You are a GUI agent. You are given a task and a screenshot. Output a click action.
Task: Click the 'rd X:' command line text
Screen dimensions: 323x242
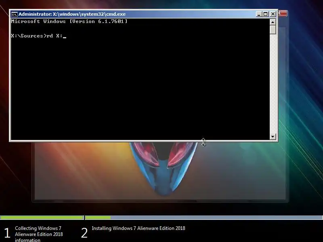point(55,36)
